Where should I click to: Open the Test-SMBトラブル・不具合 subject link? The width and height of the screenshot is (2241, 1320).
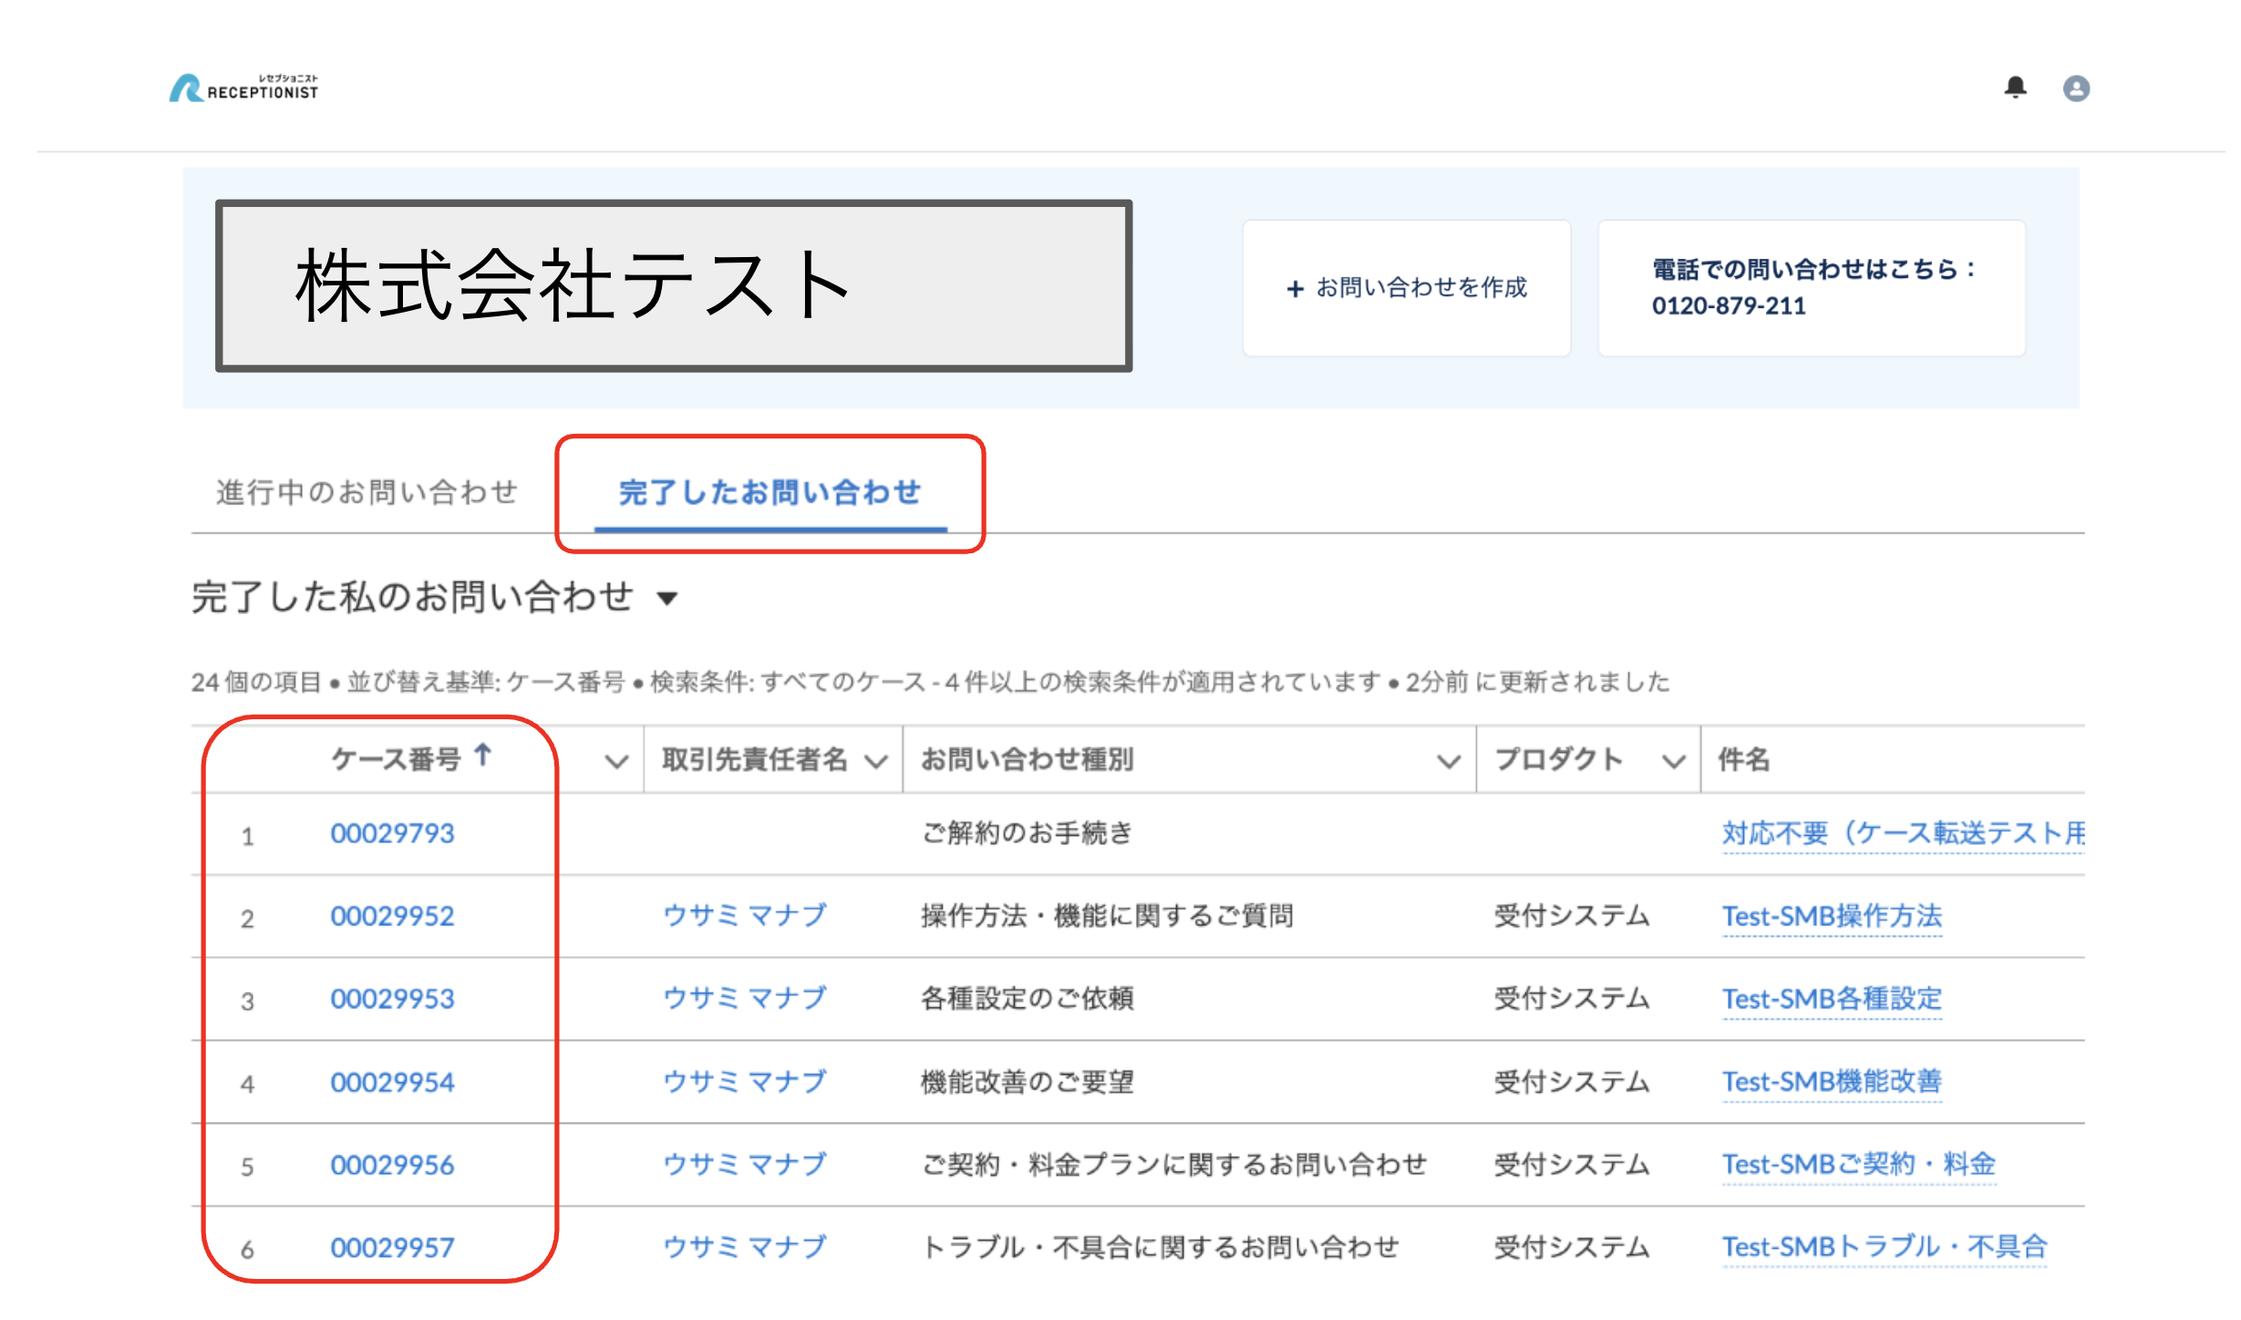(1884, 1247)
